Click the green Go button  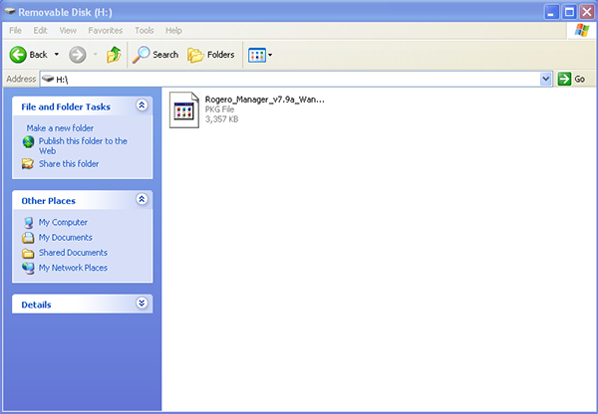click(571, 80)
